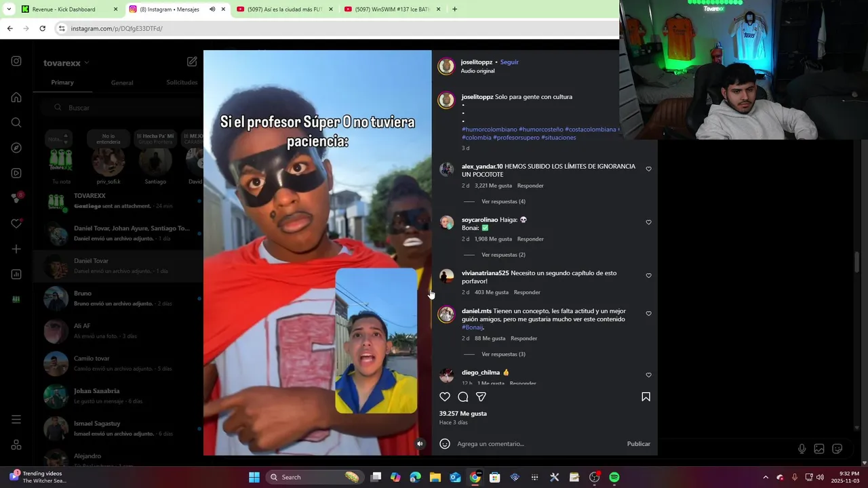Open the emoji picker in comment box

pyautogui.click(x=445, y=443)
